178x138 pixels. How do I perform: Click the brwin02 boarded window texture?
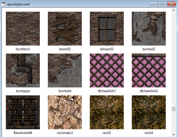(65, 29)
